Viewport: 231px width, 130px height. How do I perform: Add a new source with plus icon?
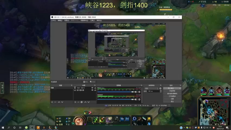[75, 102]
